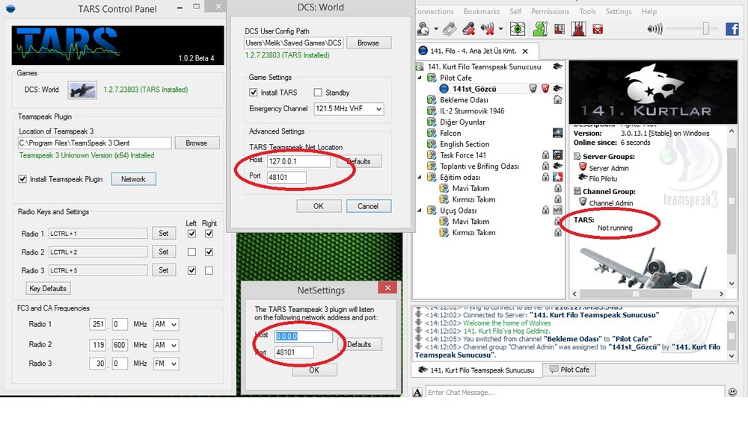Click the speaker volume icon beside slider
This screenshot has height=436, width=748.
tap(654, 29)
